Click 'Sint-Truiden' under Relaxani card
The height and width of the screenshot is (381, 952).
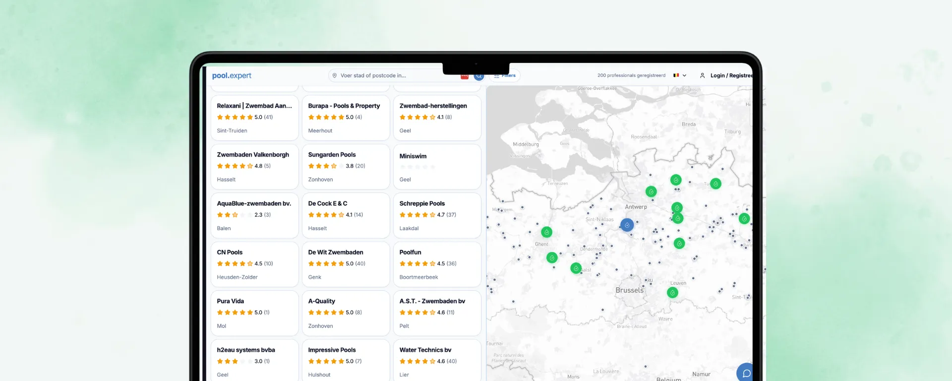232,130
